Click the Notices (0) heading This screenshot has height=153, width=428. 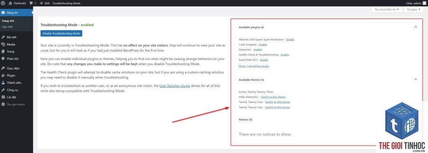245,120
